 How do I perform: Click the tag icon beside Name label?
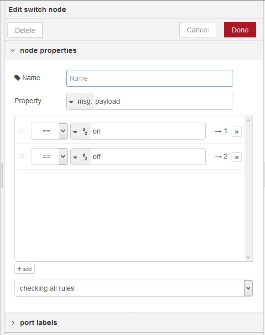click(17, 78)
